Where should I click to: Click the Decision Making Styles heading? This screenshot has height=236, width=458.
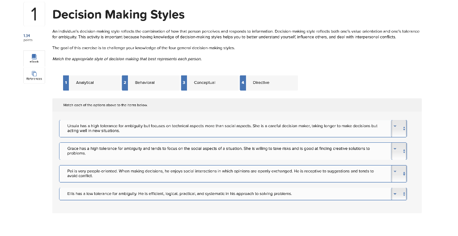[x=118, y=15]
